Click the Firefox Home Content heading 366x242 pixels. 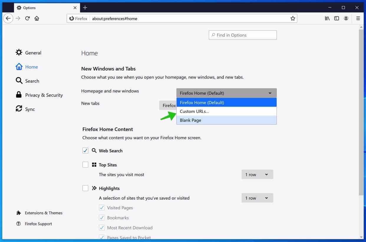point(108,129)
